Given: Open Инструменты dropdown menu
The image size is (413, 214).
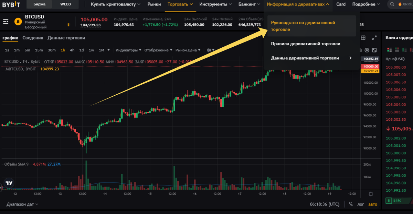Looking at the screenshot, I should point(216,4).
